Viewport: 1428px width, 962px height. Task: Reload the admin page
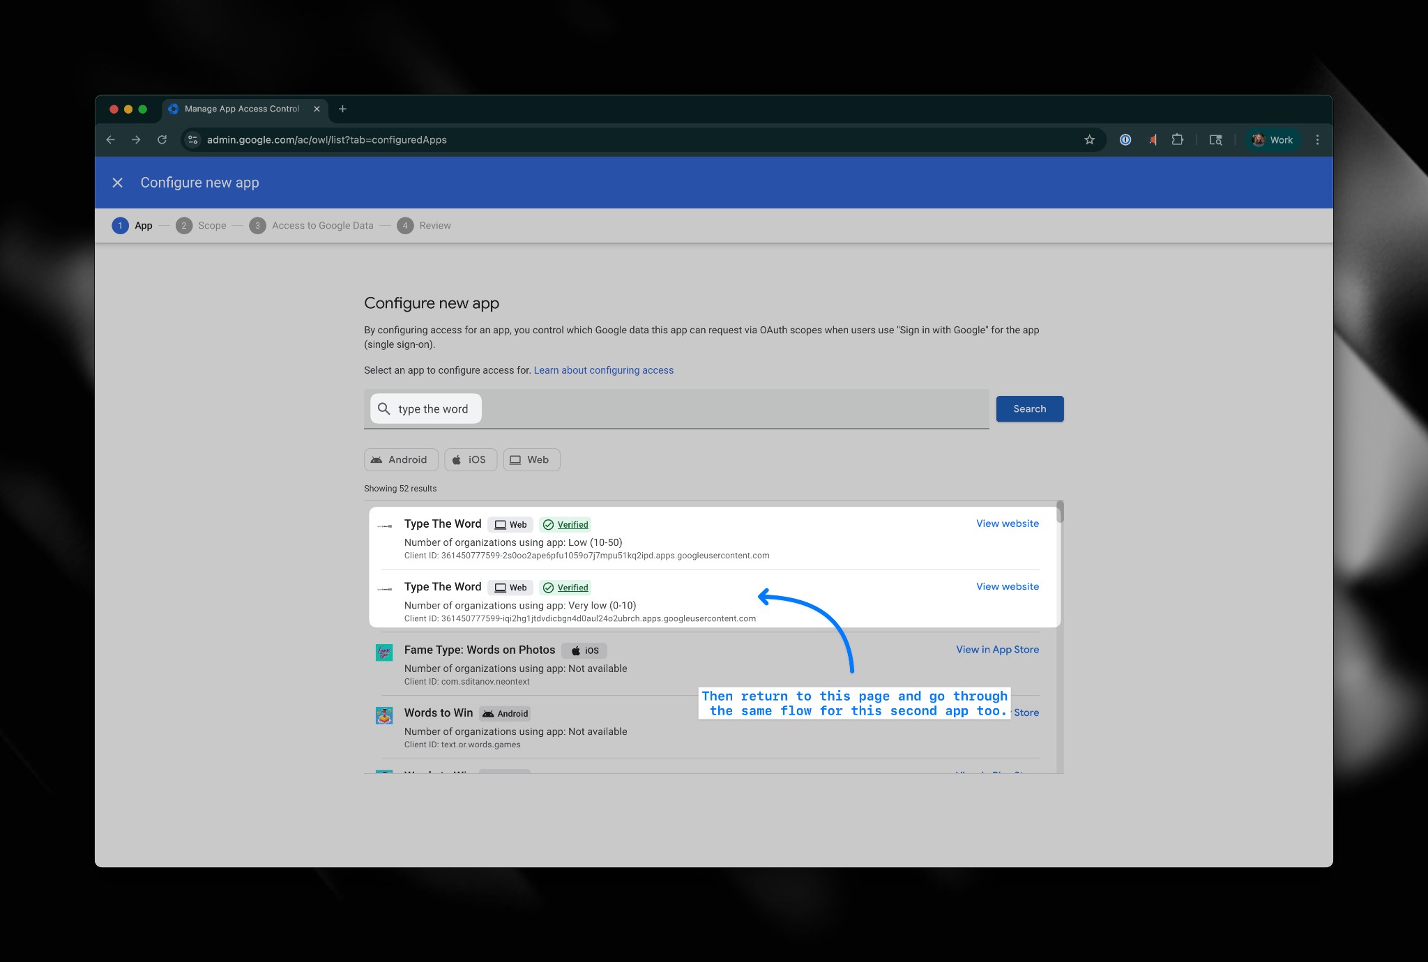pos(162,139)
